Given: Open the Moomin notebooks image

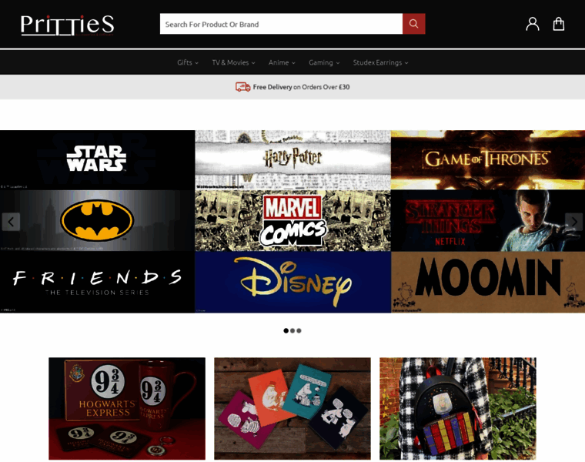Looking at the screenshot, I should pyautogui.click(x=292, y=409).
